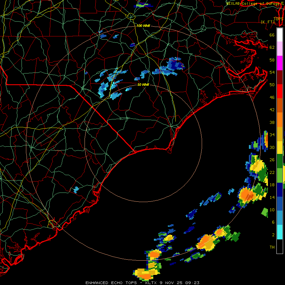
Task: Select the '42' legend value
Action: click(x=272, y=110)
